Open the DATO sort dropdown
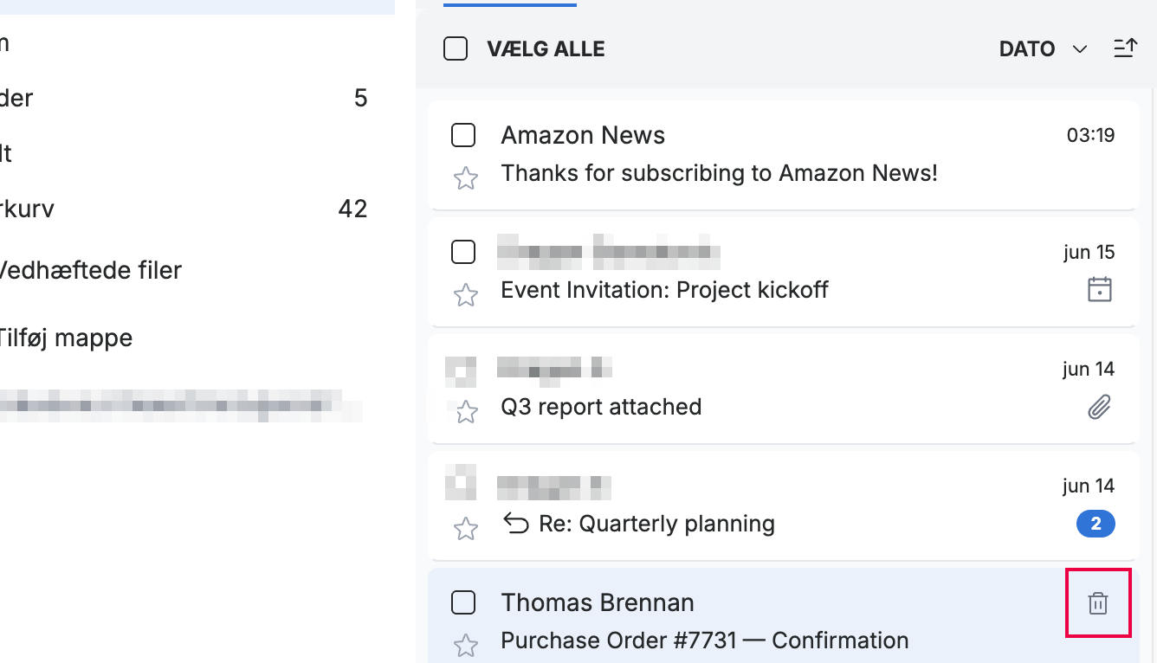 coord(1043,49)
